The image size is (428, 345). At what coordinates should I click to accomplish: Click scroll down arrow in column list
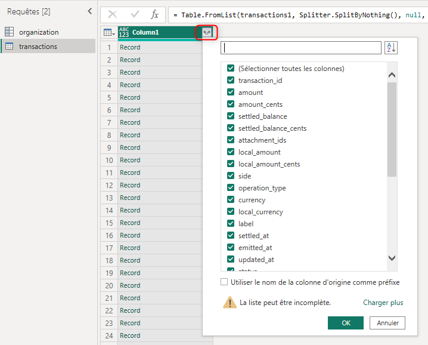click(x=392, y=258)
